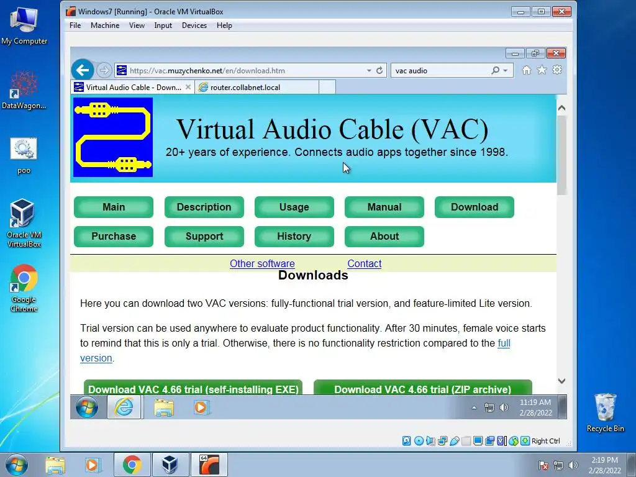
Task: Follow the Contact link
Action: pos(364,263)
